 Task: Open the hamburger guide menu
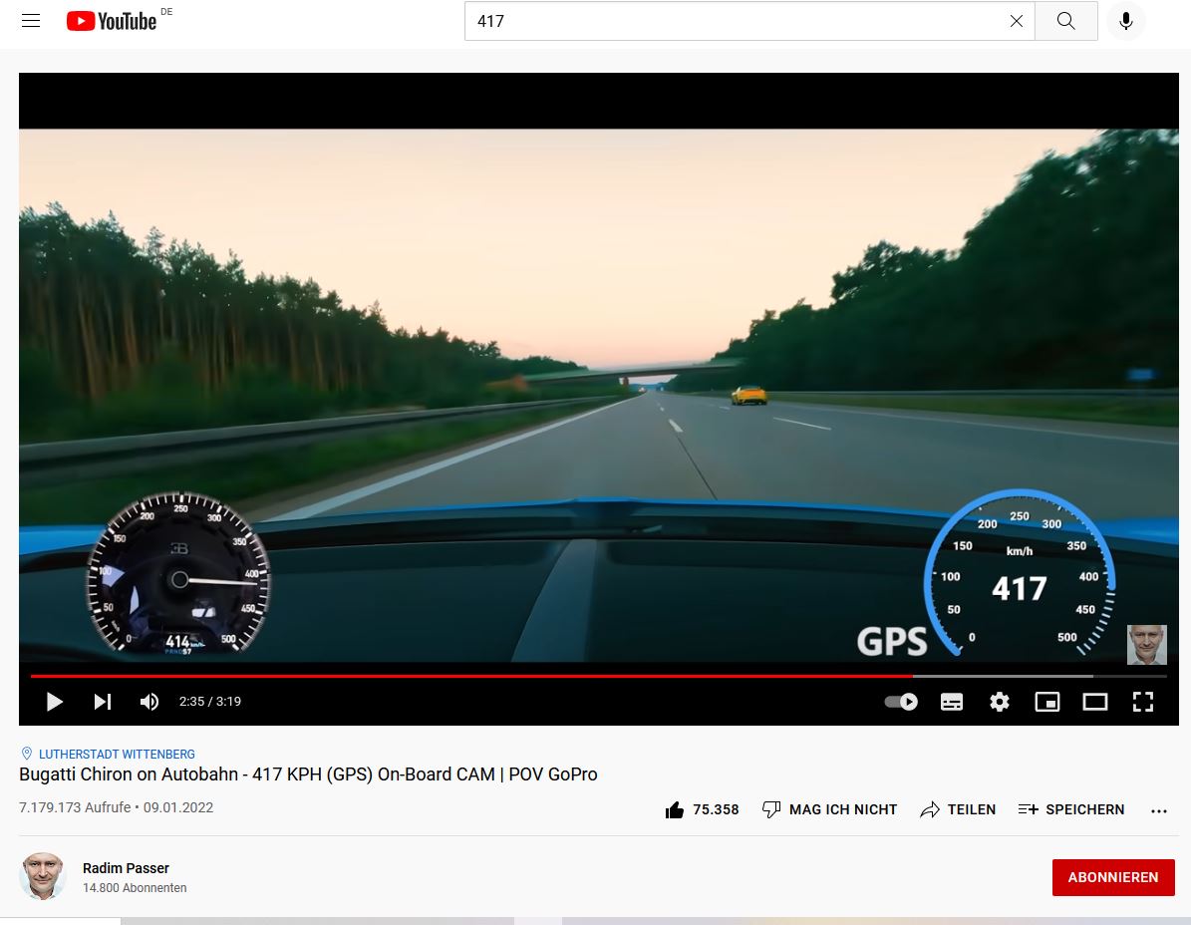point(30,21)
